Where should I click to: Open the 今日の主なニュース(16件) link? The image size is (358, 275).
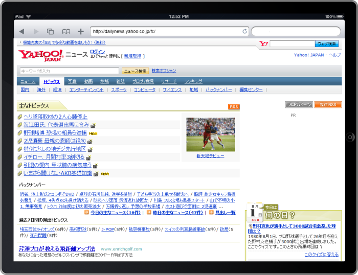tap(116, 213)
